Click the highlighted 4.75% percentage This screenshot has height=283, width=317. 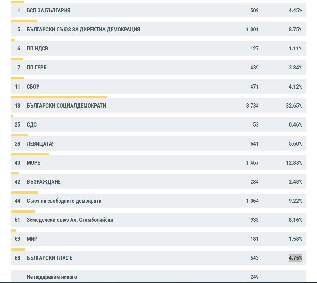[x=295, y=258]
